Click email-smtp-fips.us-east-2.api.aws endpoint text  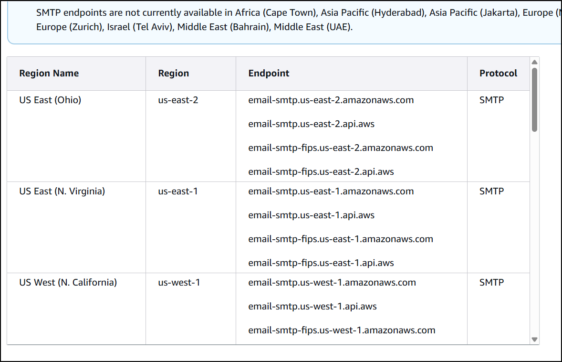click(x=321, y=172)
